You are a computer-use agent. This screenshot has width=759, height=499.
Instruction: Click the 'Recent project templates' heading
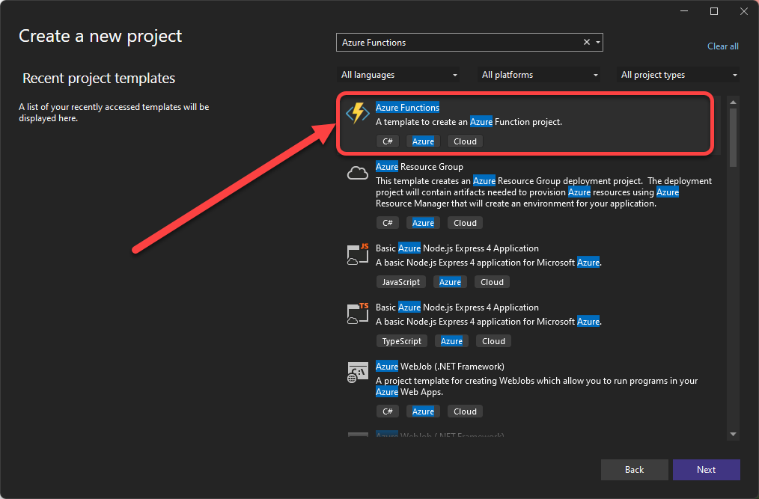click(x=99, y=79)
